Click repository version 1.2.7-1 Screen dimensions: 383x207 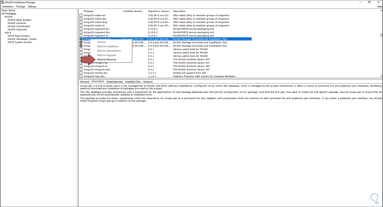[x=152, y=73]
